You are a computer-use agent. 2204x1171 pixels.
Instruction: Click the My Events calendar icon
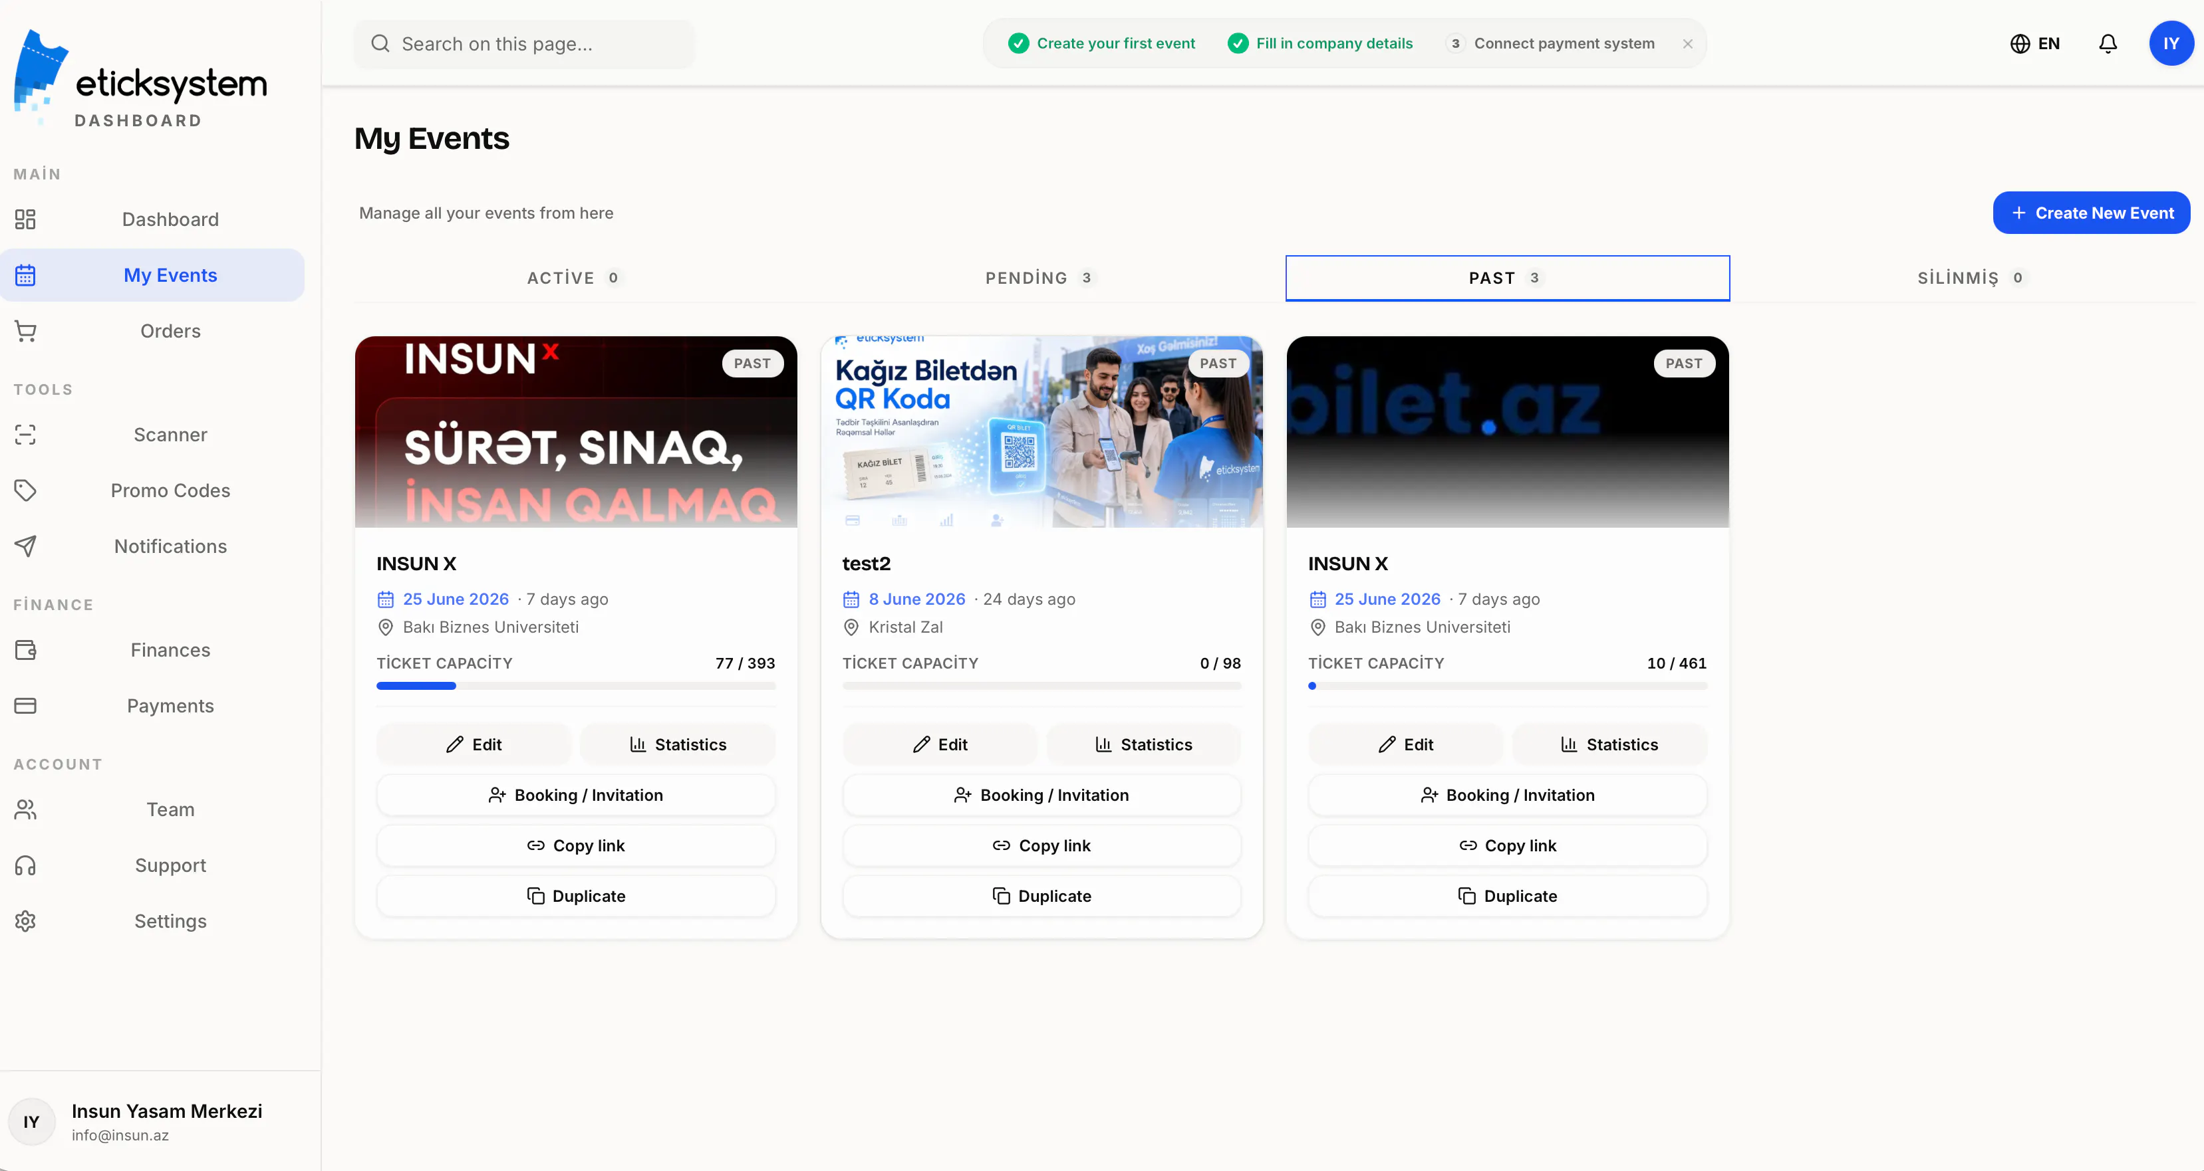tap(26, 275)
